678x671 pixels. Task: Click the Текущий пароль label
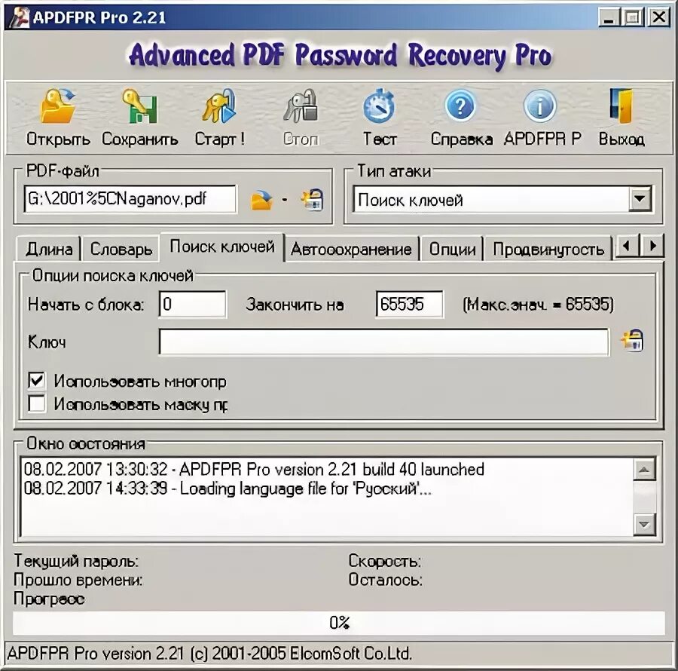click(76, 561)
